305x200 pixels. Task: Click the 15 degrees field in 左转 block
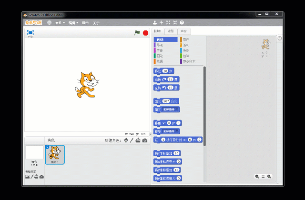click(171, 88)
